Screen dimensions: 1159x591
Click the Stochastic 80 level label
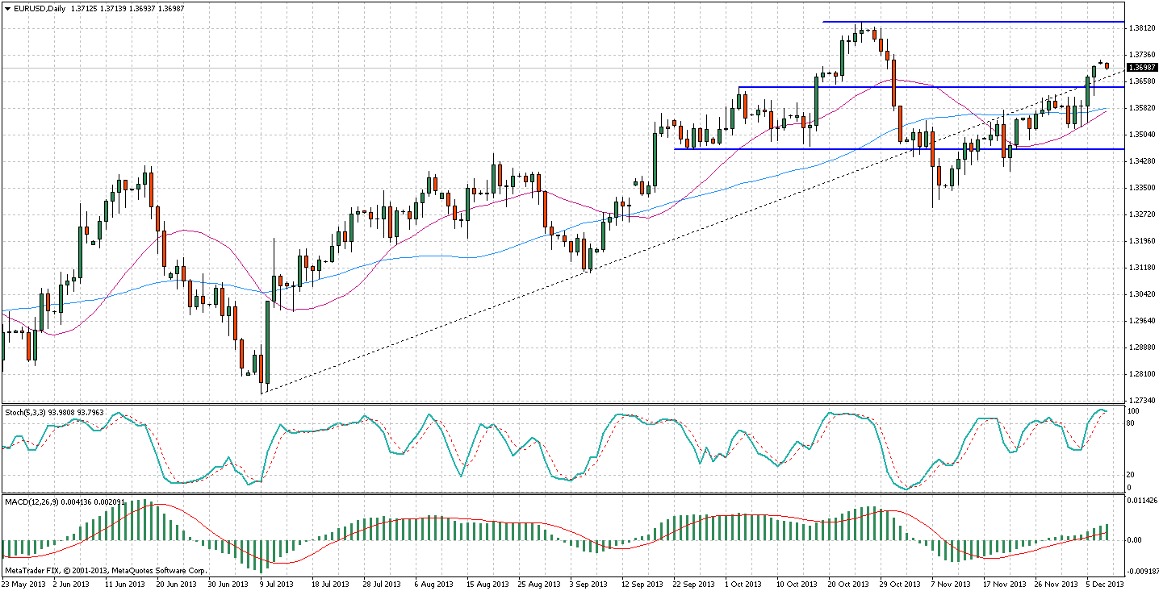(x=1132, y=422)
